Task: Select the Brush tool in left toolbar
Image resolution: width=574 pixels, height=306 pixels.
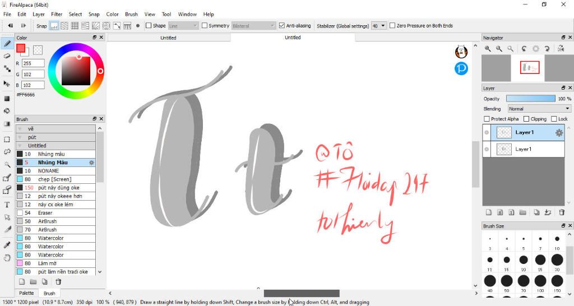Action: pos(7,44)
